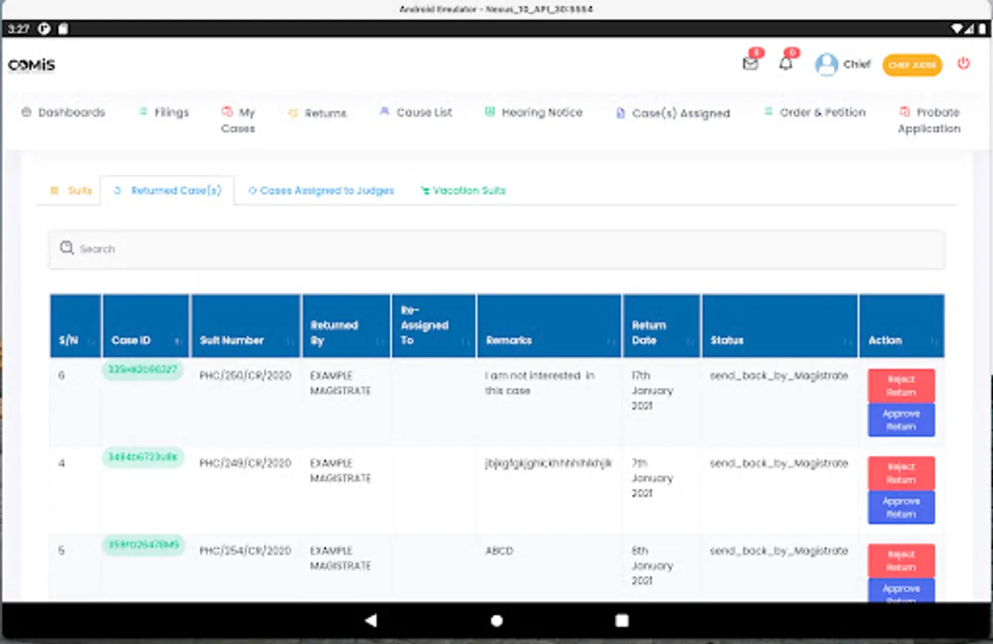
Task: Click the status text in the PHC/249/CR/2020 row
Action: coord(779,463)
